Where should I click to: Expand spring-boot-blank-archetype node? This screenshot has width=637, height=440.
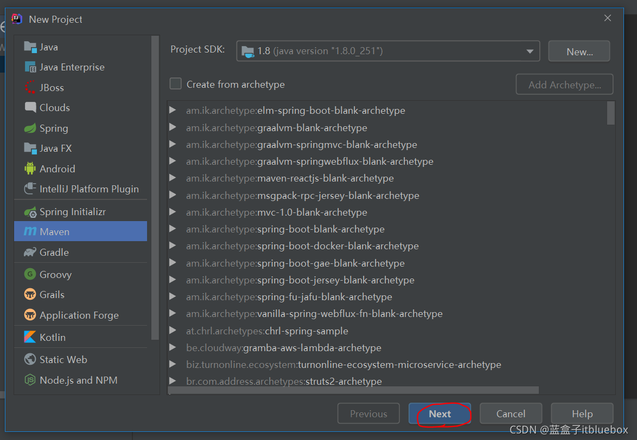[173, 229]
